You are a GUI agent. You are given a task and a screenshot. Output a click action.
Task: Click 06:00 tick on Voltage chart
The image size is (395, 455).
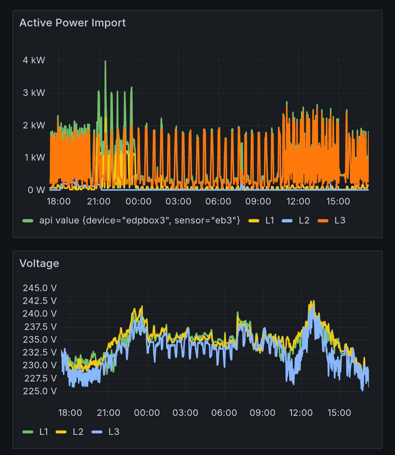tap(224, 413)
